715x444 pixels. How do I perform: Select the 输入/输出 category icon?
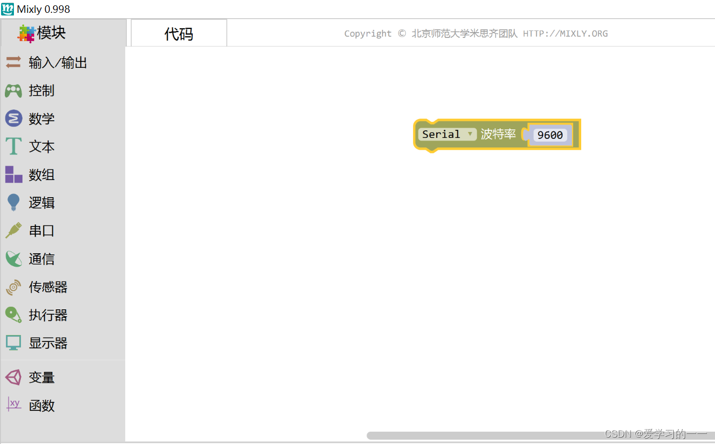click(x=15, y=63)
